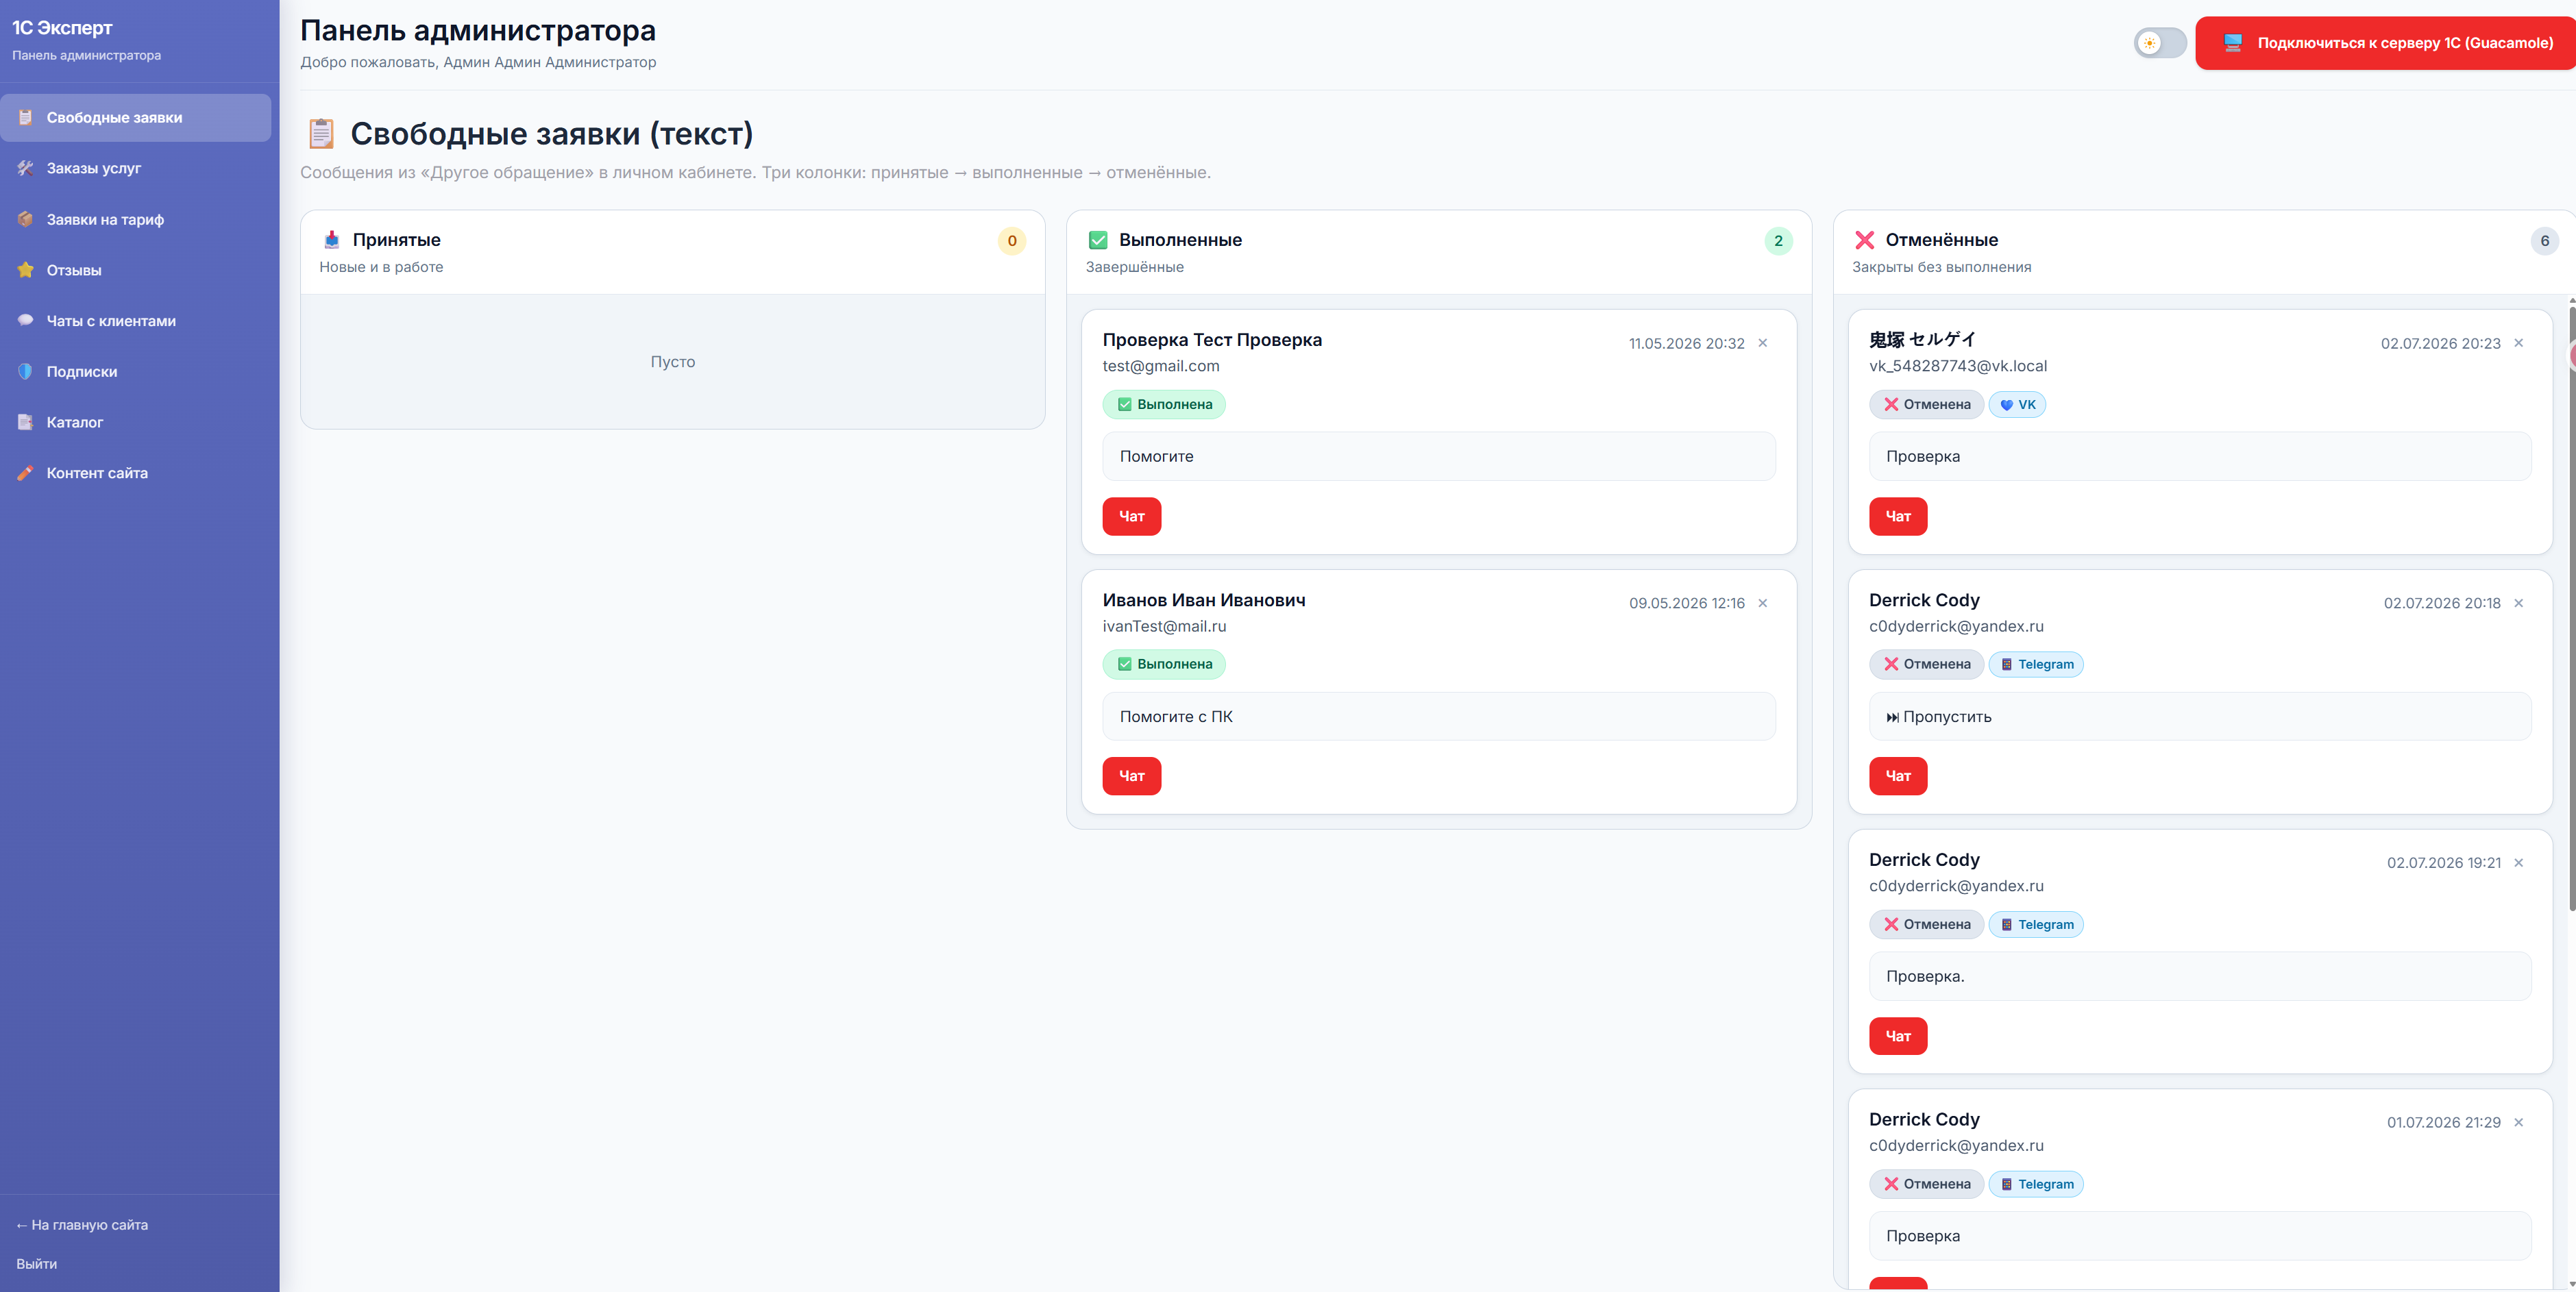Click the clipboard icon beside Свободные заявки heading

point(321,133)
